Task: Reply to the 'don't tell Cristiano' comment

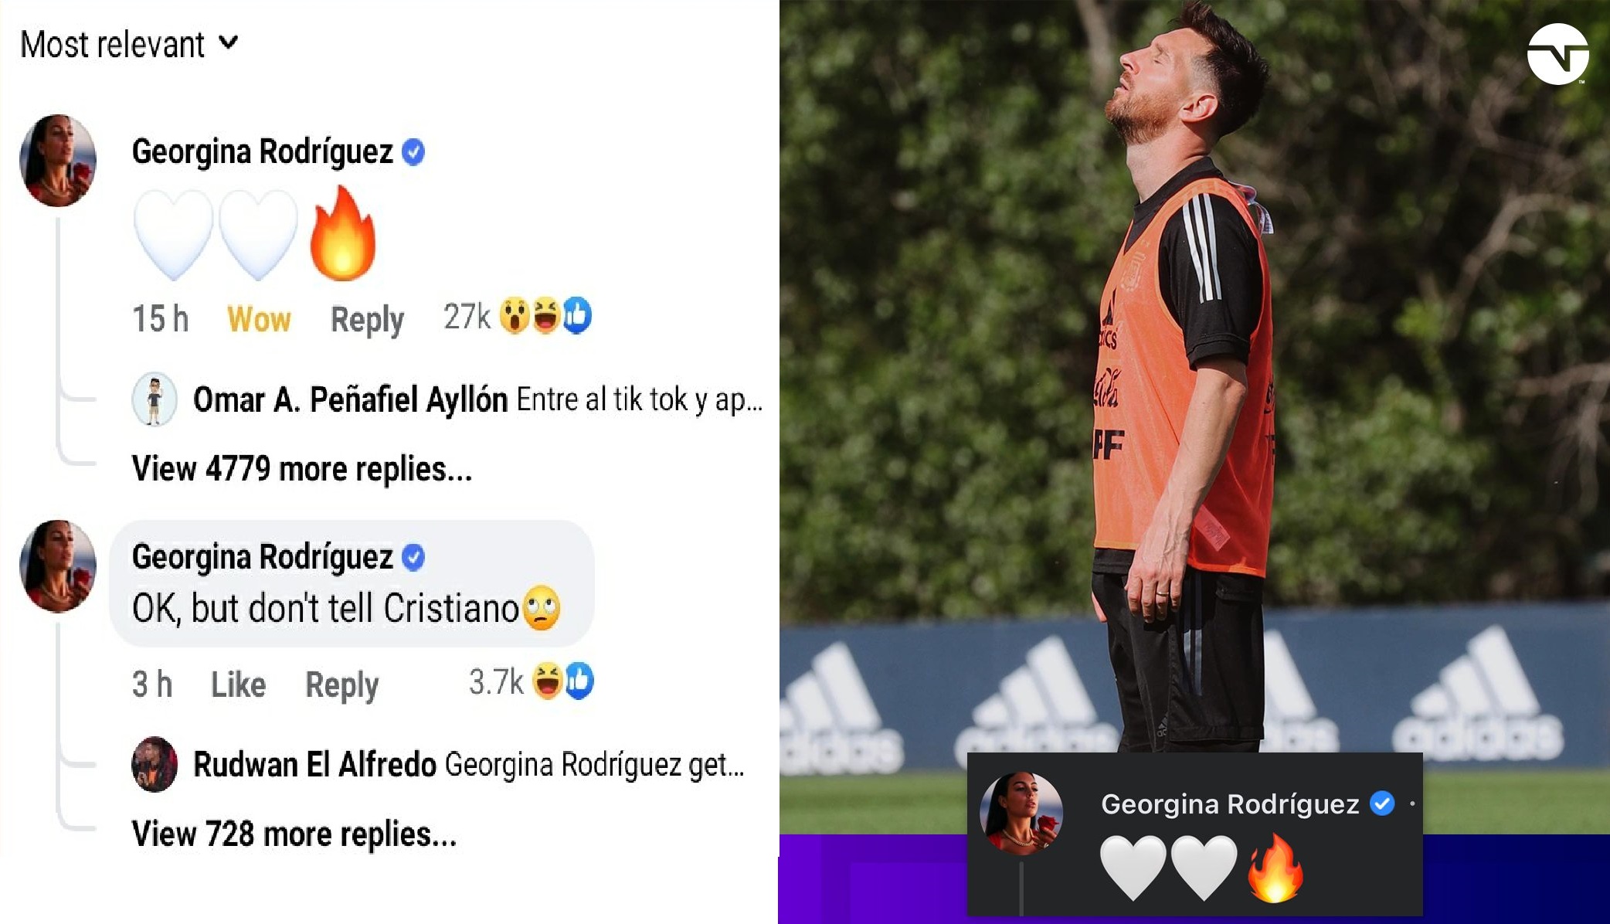Action: pos(341,685)
